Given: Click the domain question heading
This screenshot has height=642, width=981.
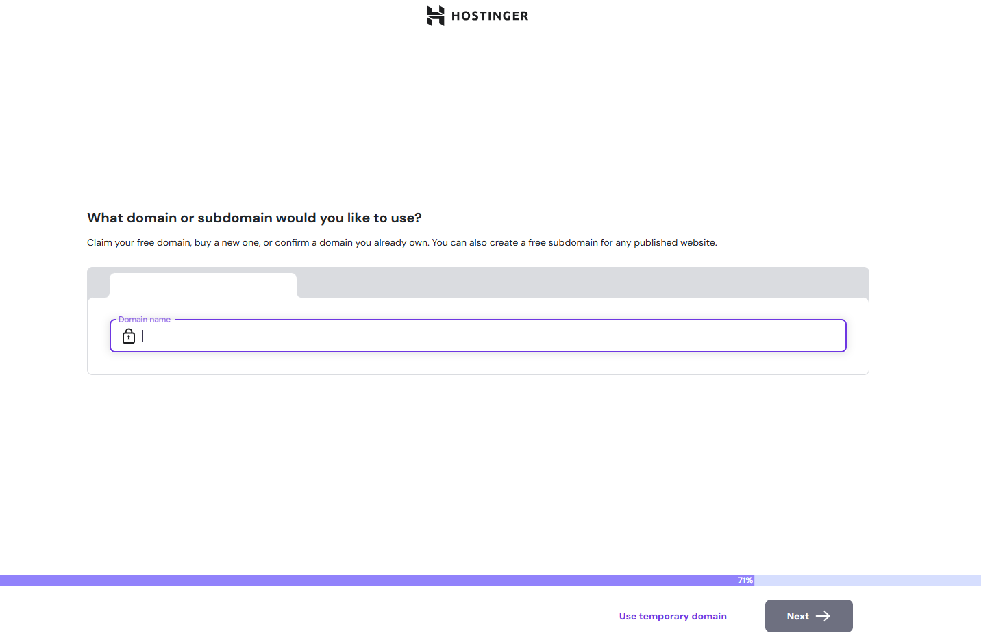Looking at the screenshot, I should pos(254,218).
